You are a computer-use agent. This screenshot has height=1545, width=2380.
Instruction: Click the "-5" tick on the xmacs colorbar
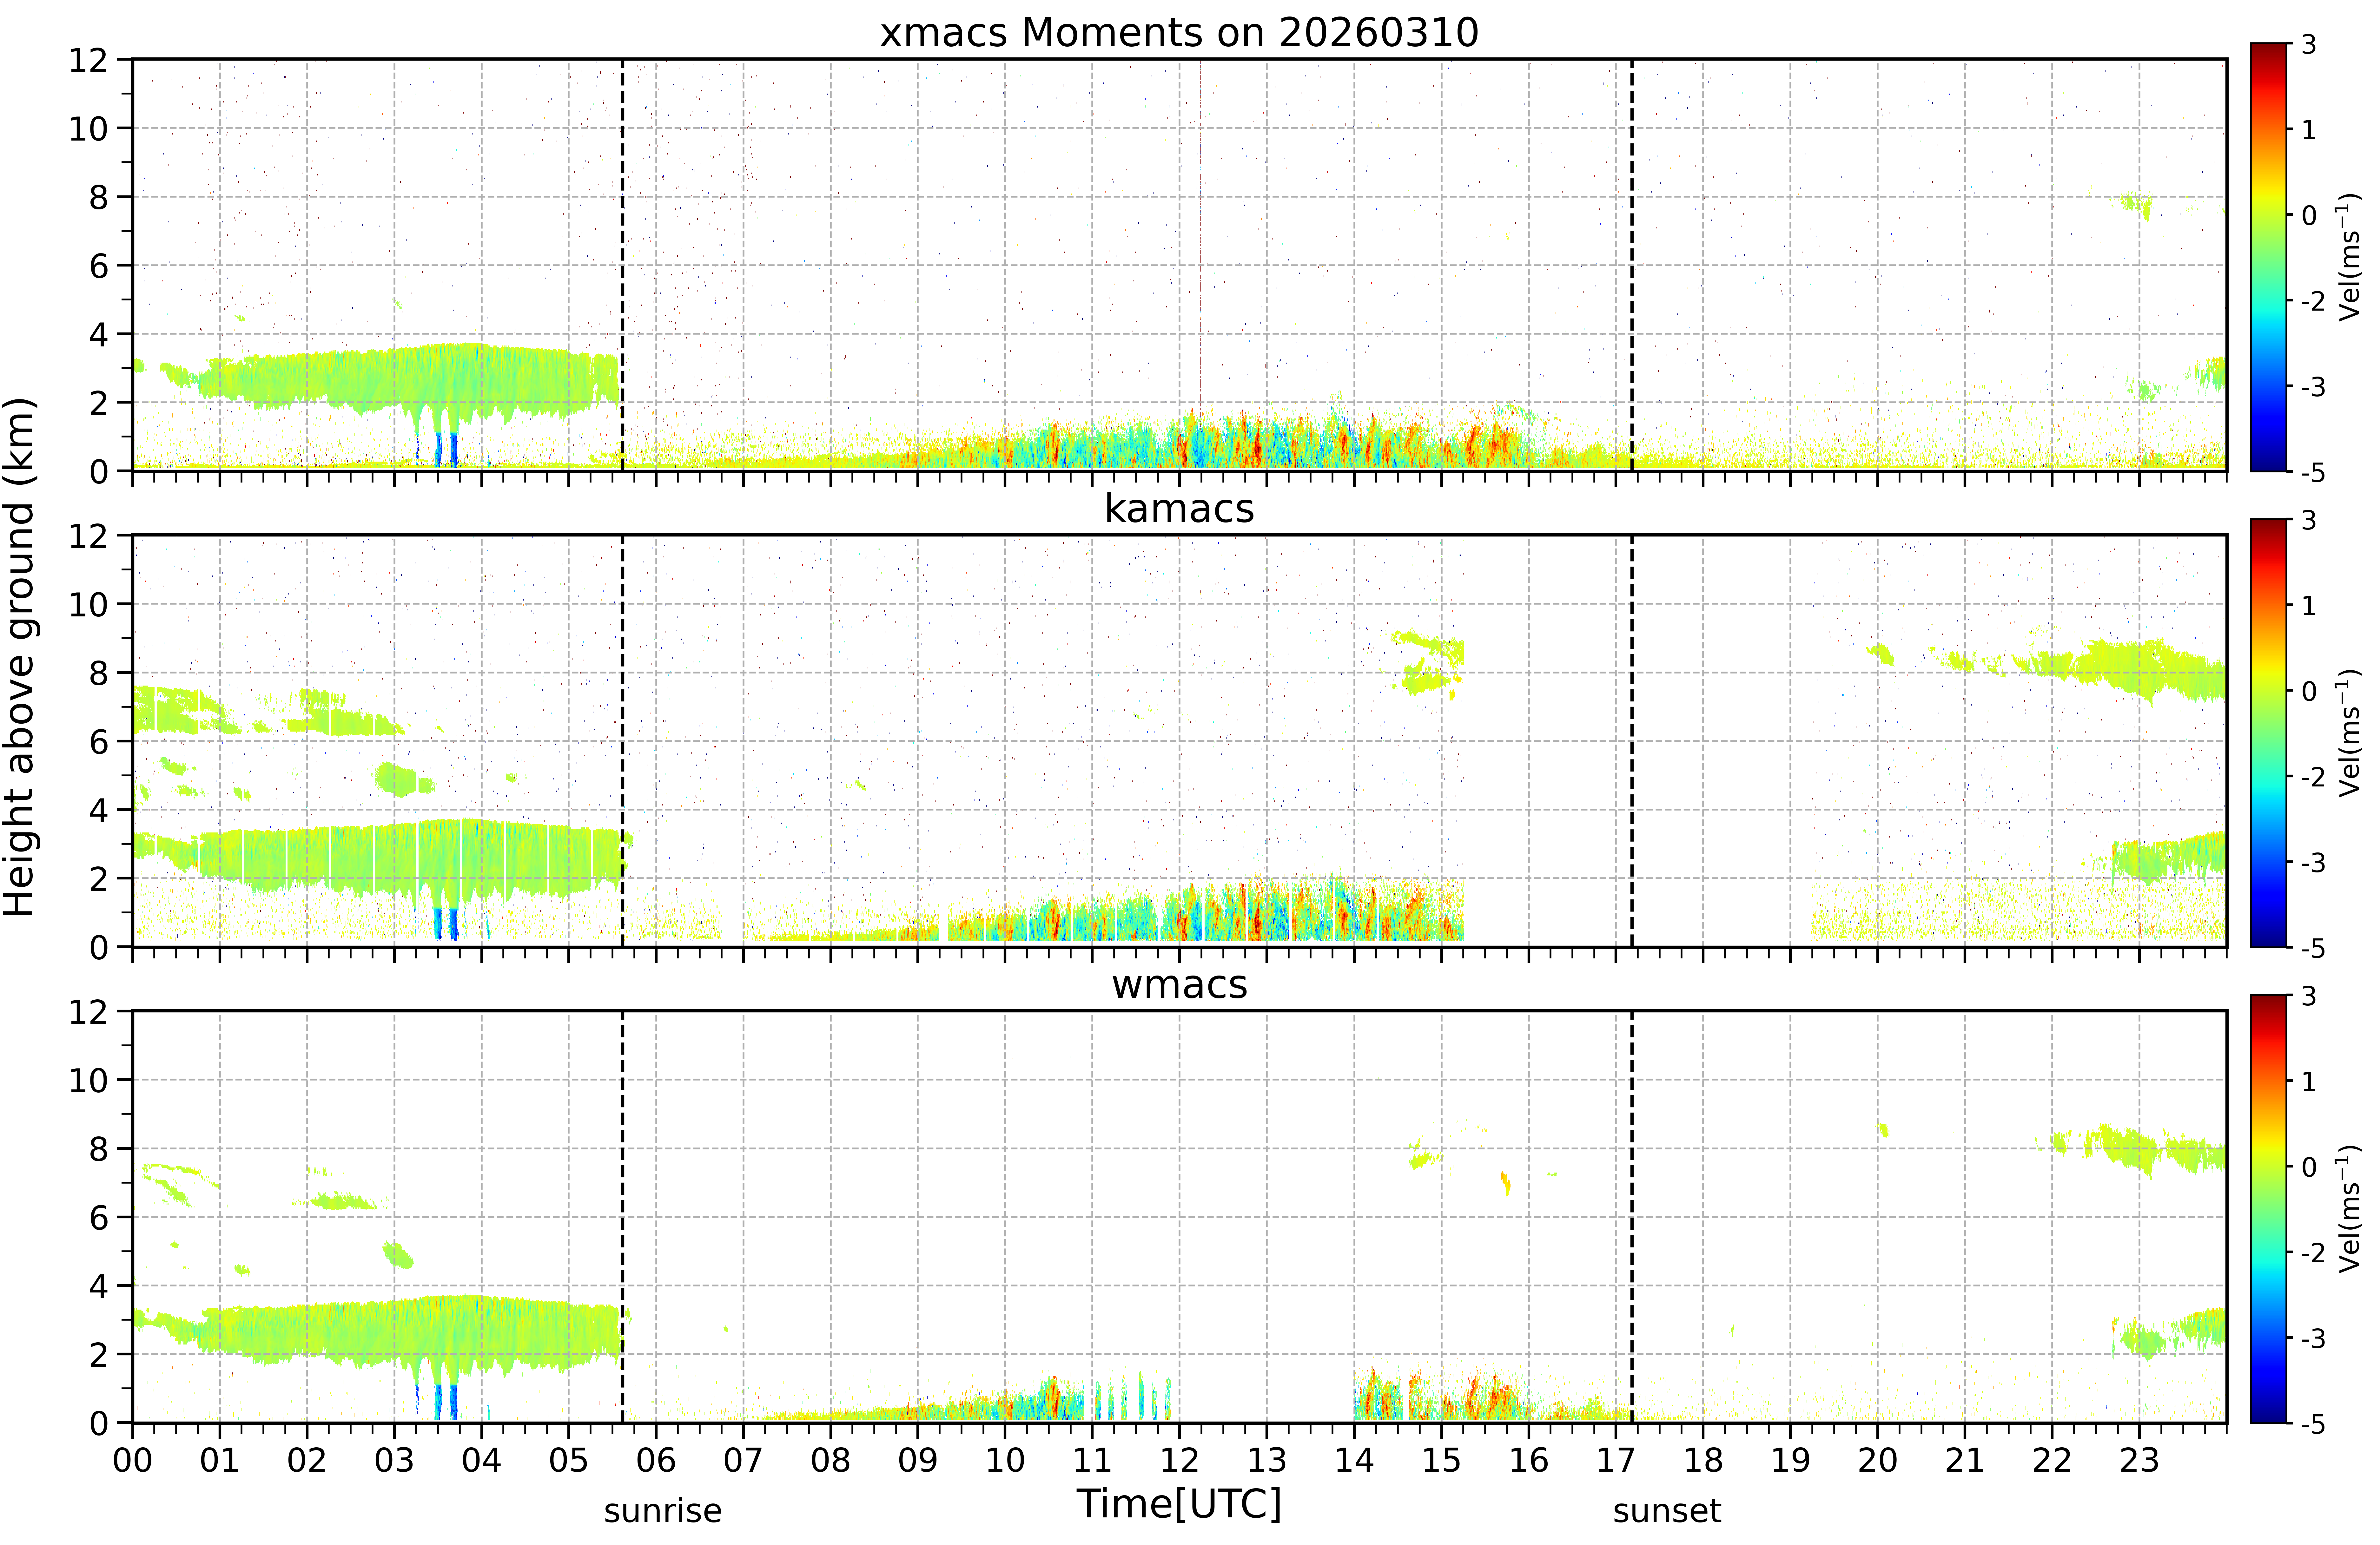[x=2313, y=472]
